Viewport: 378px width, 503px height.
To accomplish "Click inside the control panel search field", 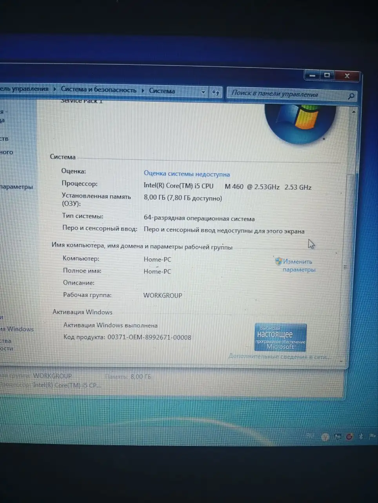I will tap(282, 94).
